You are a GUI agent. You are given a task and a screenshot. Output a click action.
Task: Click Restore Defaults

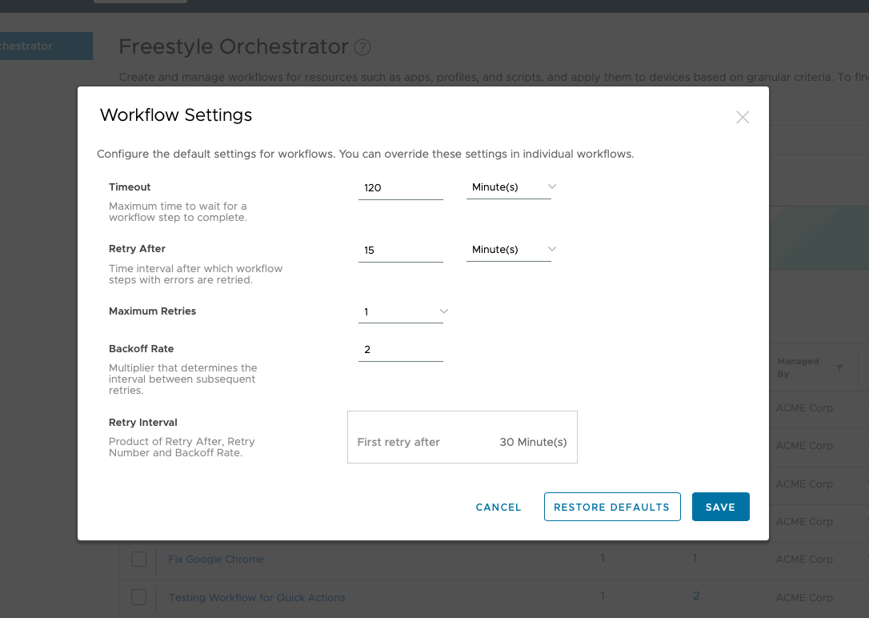(611, 507)
